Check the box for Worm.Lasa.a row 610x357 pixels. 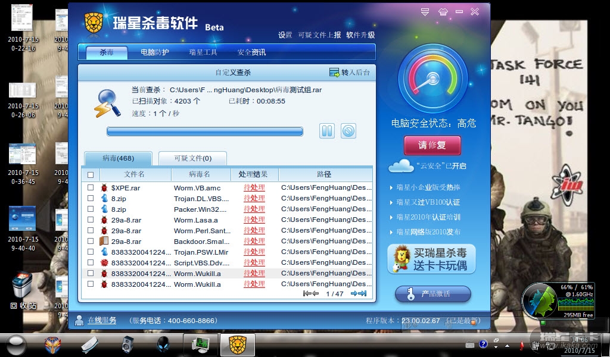click(91, 220)
